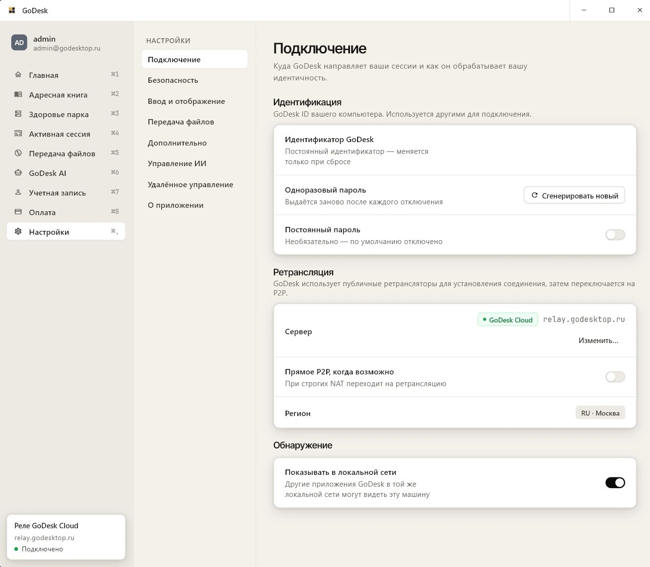Navigate to Главная in sidebar
The height and width of the screenshot is (567, 650).
(x=66, y=75)
